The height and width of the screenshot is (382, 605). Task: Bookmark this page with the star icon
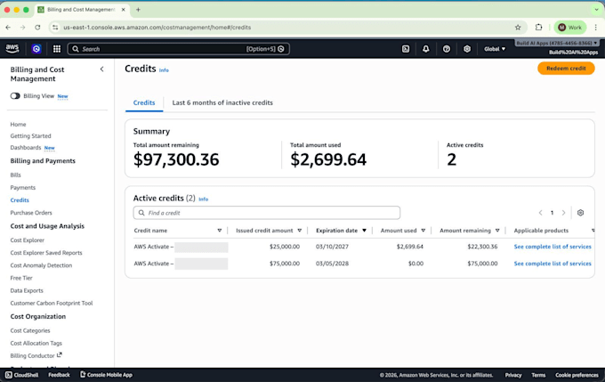click(518, 28)
